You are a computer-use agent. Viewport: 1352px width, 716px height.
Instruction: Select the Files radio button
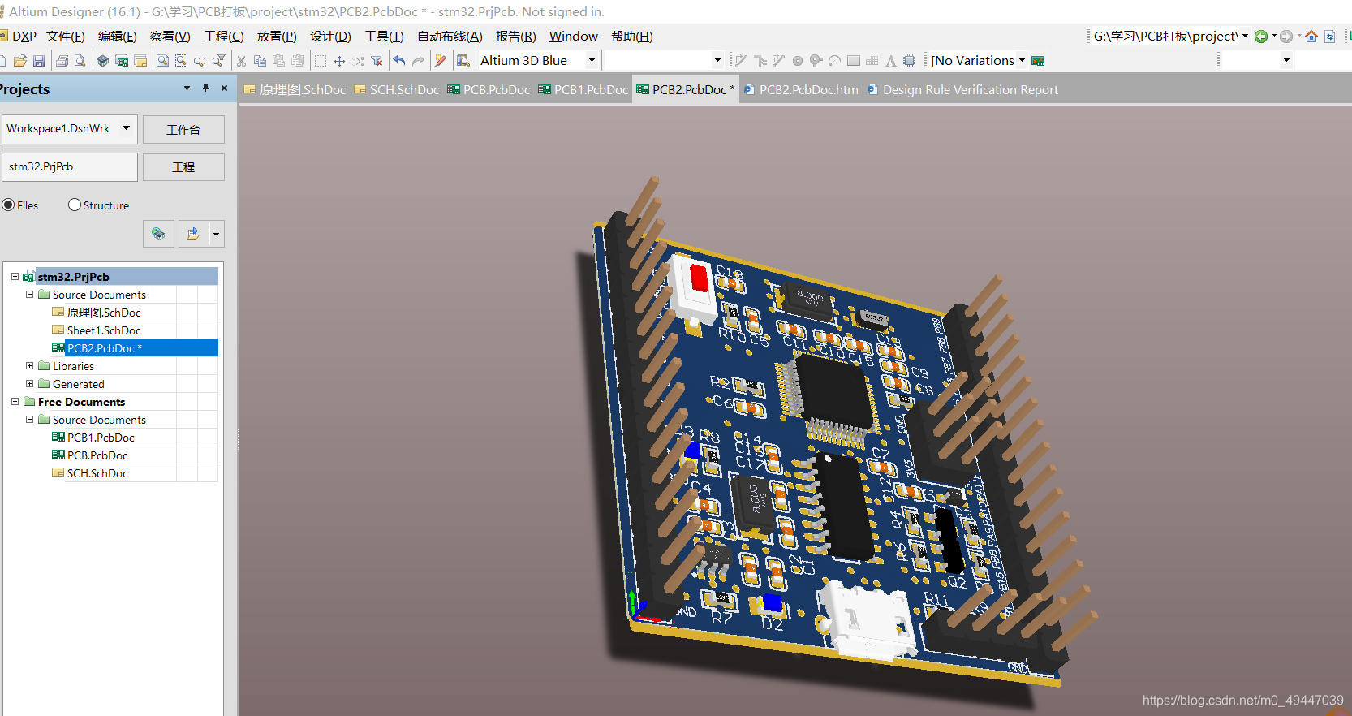[8, 205]
